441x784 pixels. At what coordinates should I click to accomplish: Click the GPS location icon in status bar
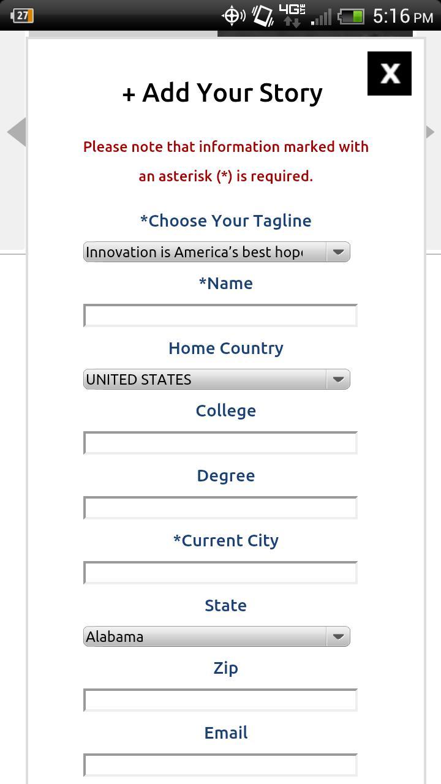click(x=233, y=16)
